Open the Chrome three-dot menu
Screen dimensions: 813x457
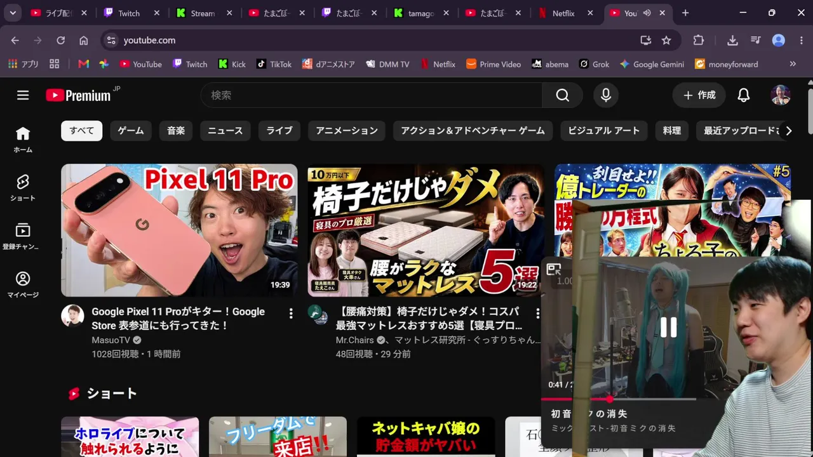tap(801, 40)
